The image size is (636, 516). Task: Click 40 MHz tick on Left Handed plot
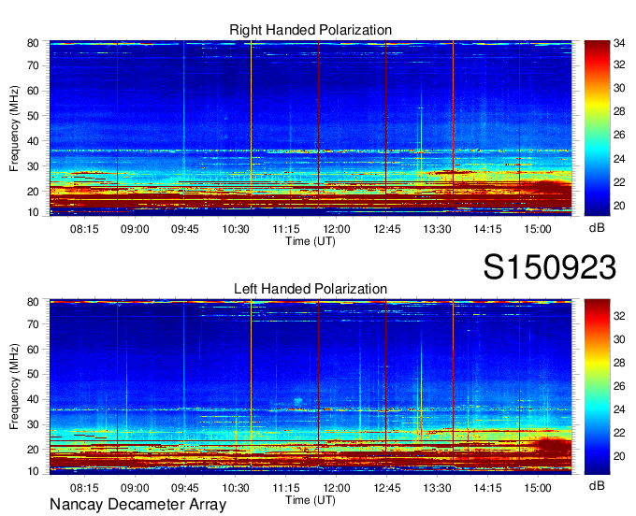(33, 399)
